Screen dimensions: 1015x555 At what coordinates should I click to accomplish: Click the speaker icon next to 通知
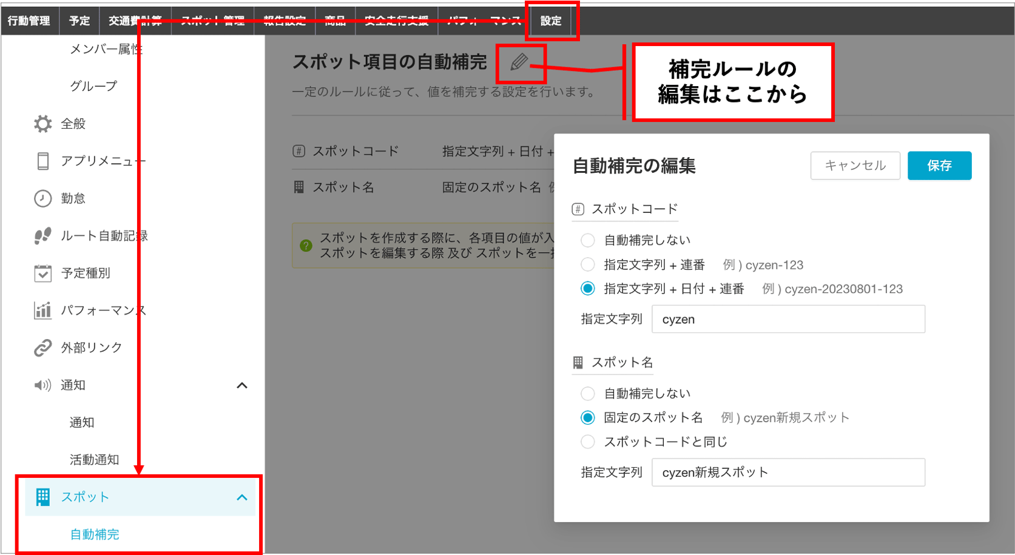41,385
